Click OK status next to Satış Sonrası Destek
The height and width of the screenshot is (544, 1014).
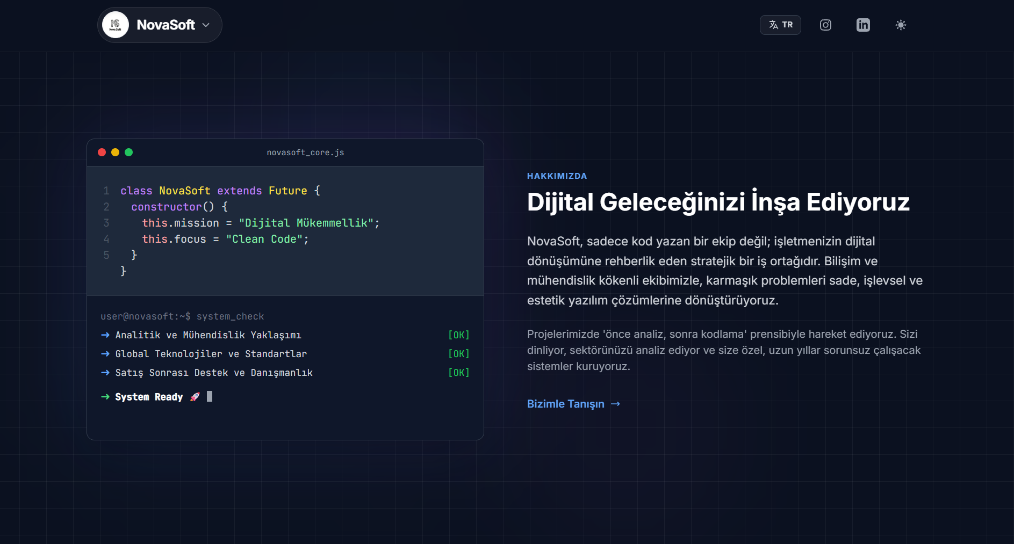pyautogui.click(x=458, y=373)
